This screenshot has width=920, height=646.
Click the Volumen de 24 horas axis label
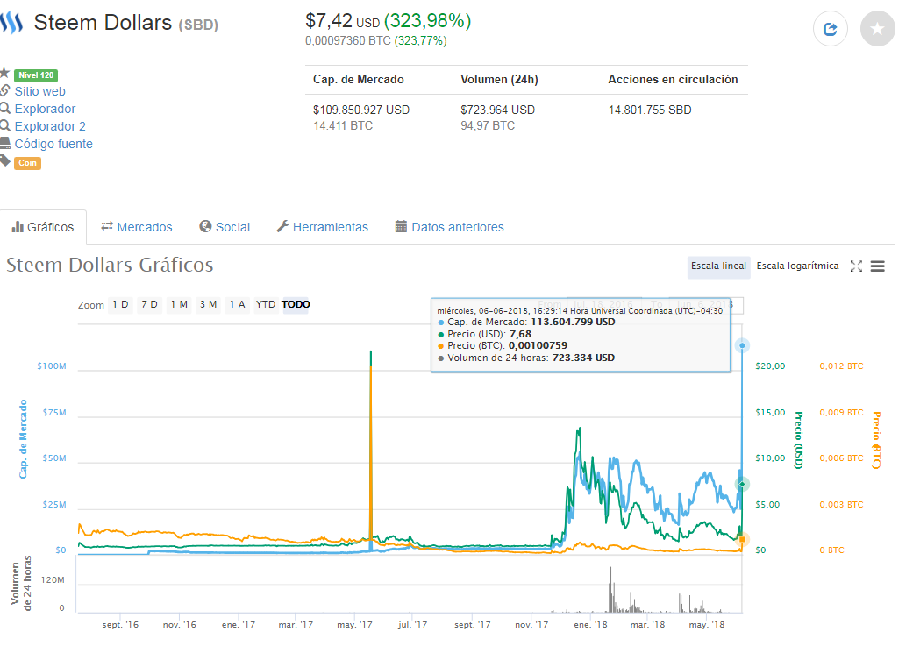point(21,584)
